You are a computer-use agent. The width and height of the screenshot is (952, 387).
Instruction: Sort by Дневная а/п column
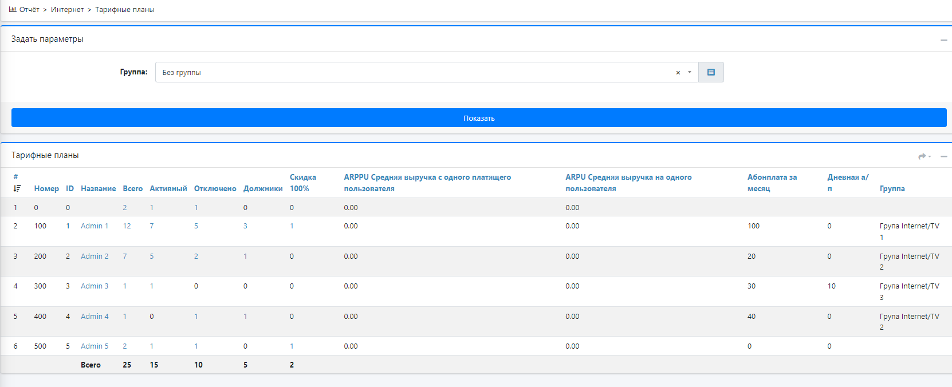tap(848, 183)
